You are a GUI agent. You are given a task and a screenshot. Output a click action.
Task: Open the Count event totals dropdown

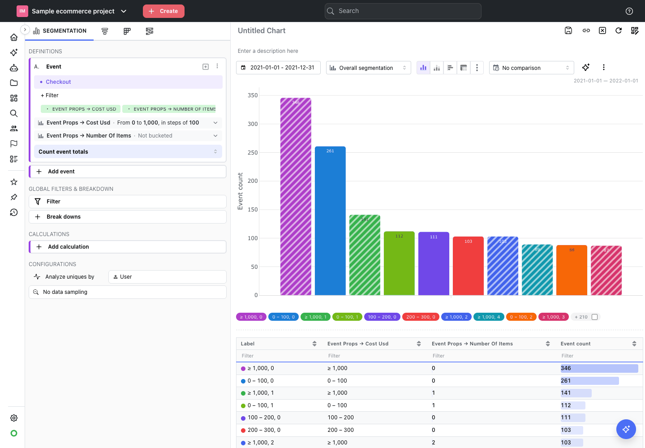128,151
